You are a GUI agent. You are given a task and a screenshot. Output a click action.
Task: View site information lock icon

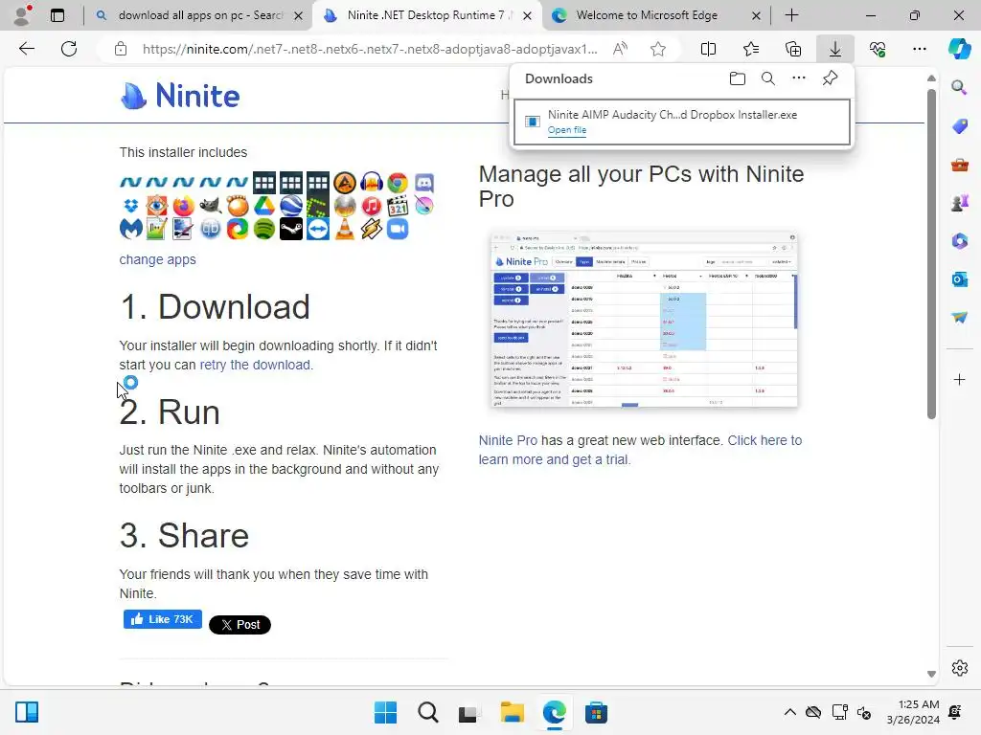121,49
